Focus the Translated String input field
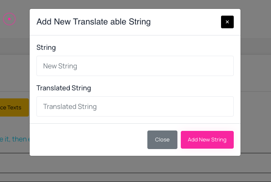271x182 pixels. tap(135, 106)
